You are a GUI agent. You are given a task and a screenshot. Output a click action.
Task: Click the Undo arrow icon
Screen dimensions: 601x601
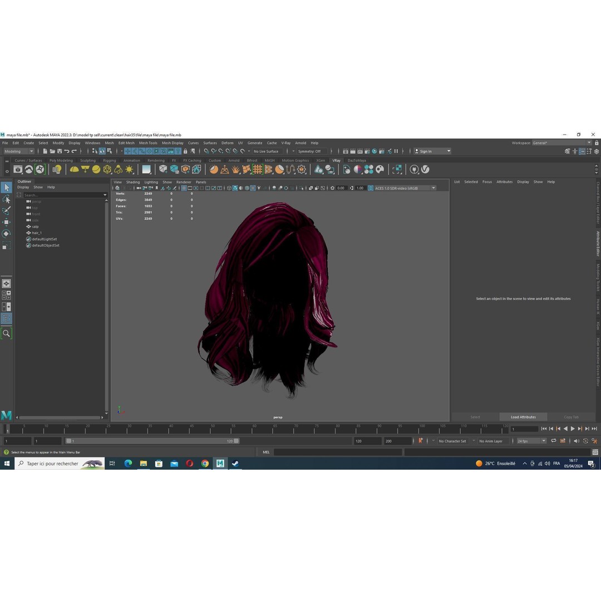tap(67, 151)
